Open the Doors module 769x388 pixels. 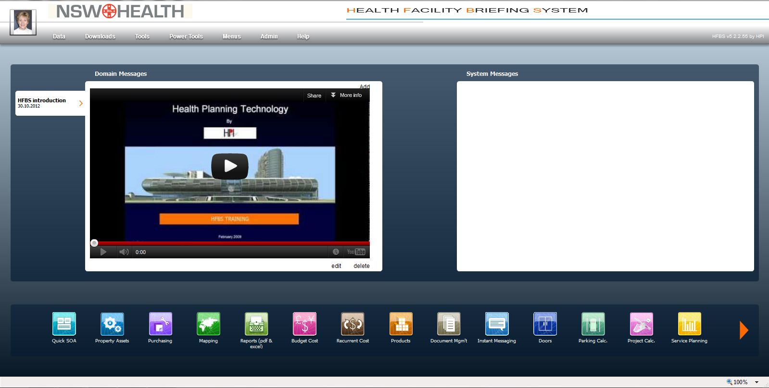click(545, 324)
